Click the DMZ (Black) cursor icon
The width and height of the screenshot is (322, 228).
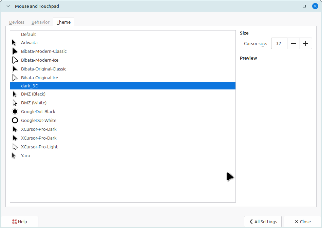coord(15,94)
